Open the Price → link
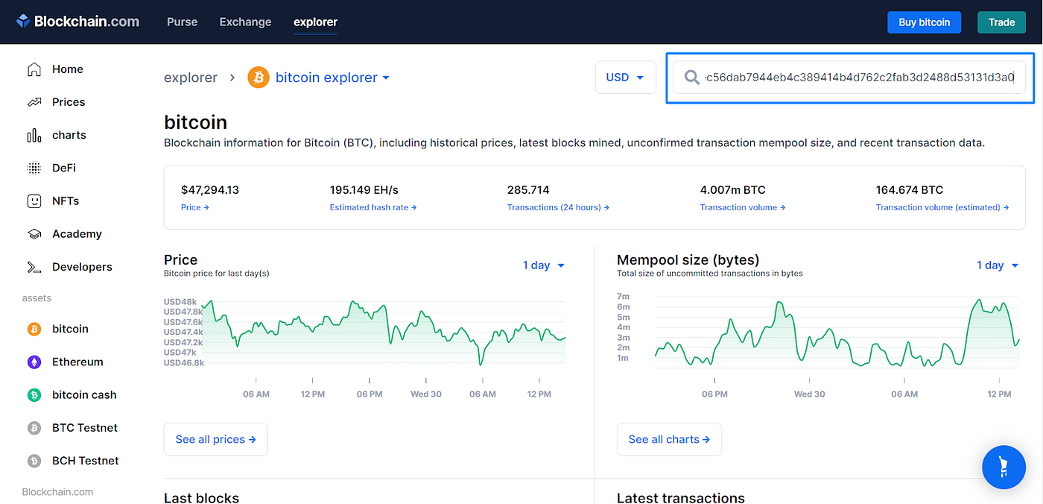The width and height of the screenshot is (1043, 504). (x=195, y=207)
